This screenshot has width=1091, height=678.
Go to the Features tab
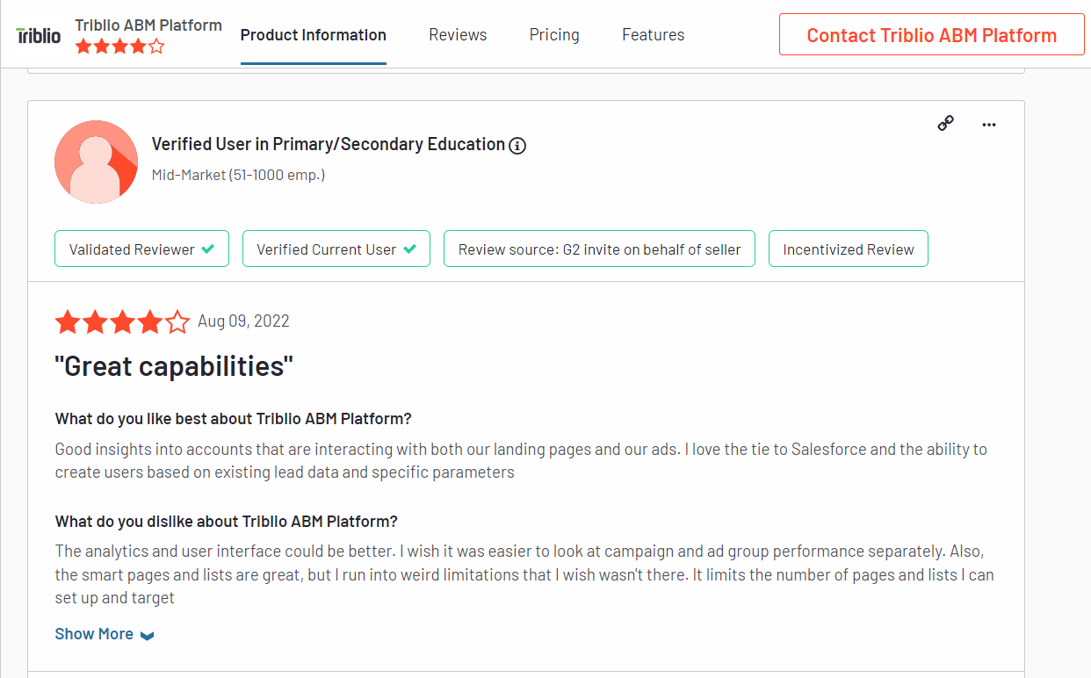(x=653, y=35)
